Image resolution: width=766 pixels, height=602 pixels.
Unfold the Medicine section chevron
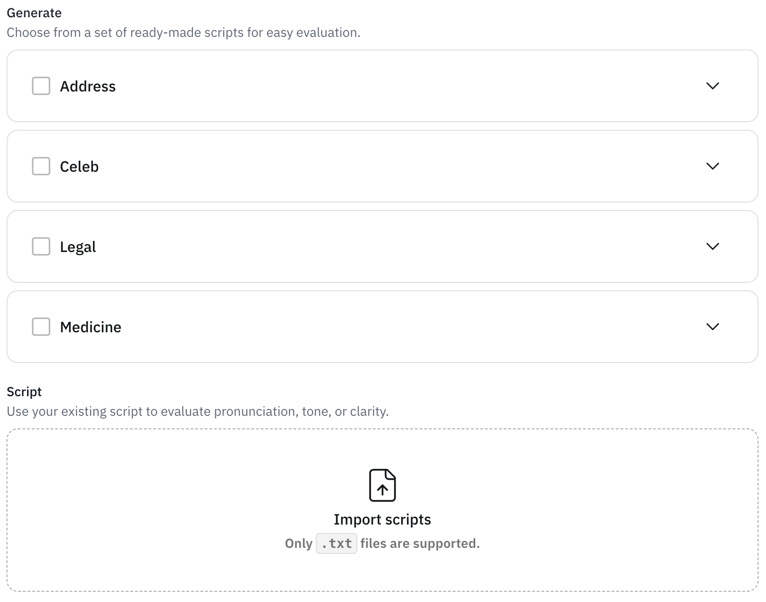tap(712, 327)
